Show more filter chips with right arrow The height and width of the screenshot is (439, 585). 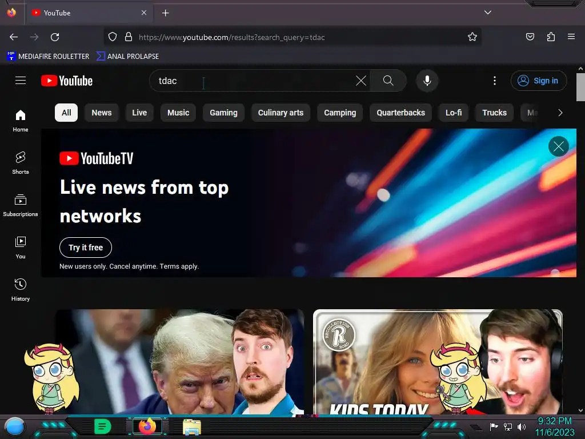point(560,113)
